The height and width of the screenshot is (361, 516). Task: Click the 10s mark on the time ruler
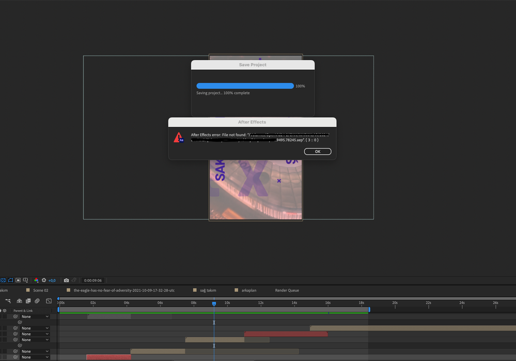(227, 303)
